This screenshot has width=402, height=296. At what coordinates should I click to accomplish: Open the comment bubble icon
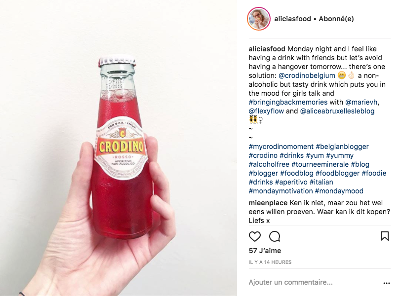(275, 236)
